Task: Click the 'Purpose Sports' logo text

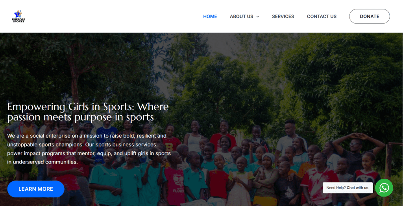Action: coord(18,20)
